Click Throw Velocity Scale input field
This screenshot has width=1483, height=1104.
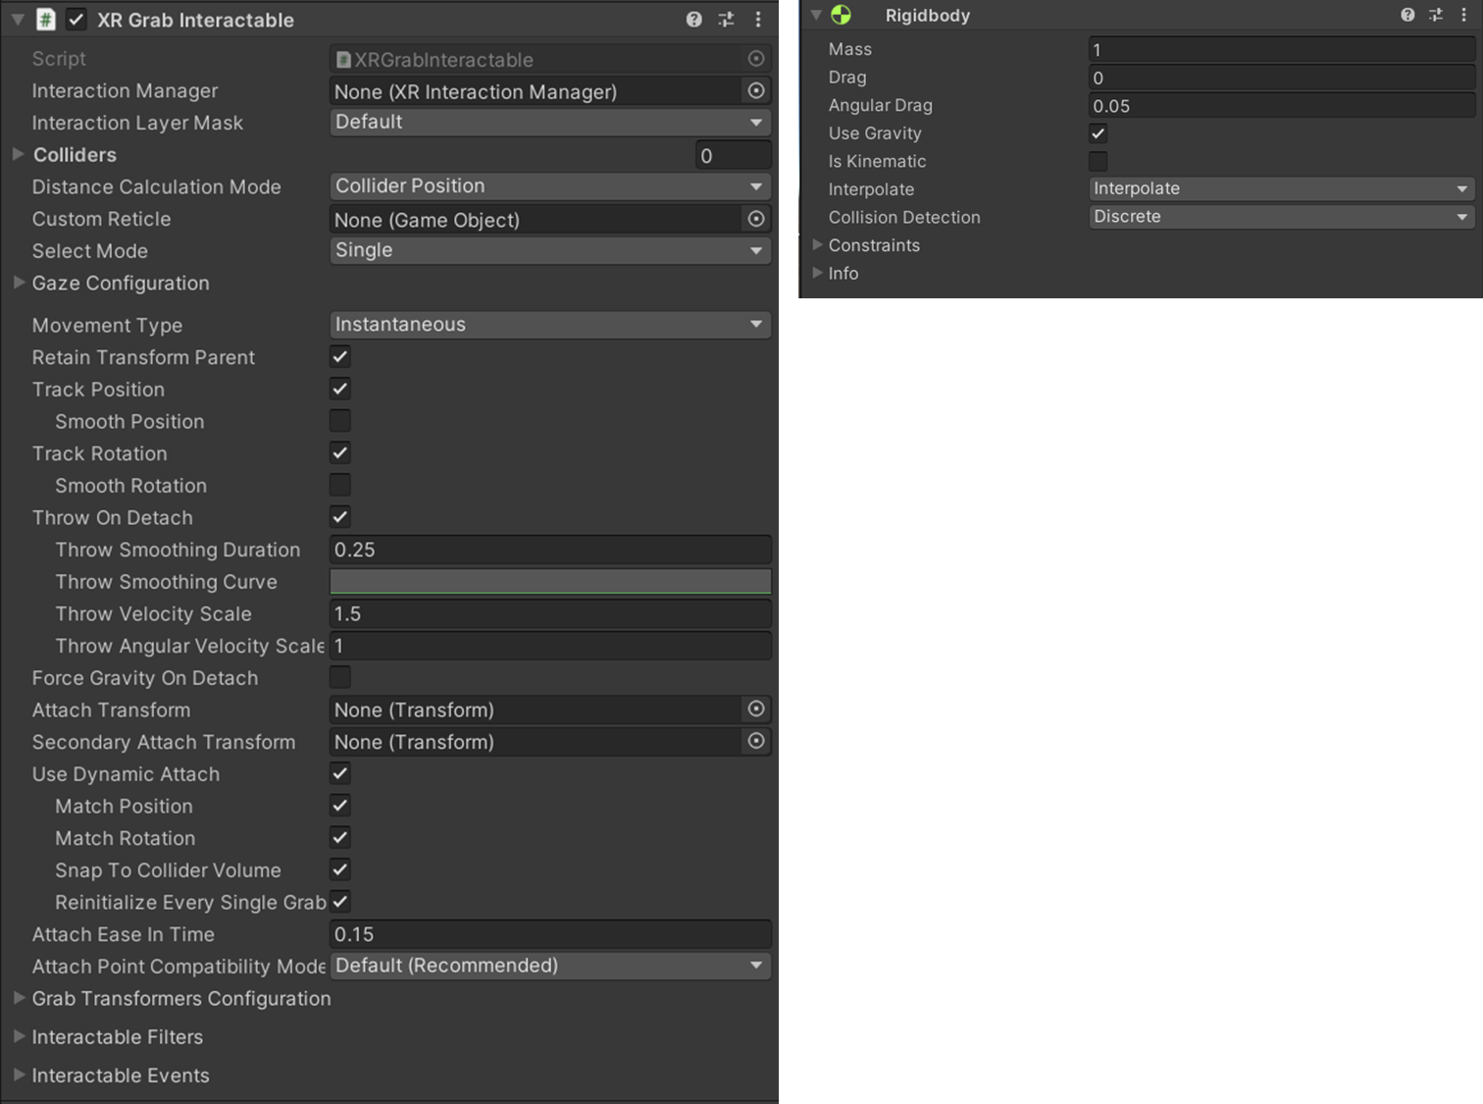(550, 614)
